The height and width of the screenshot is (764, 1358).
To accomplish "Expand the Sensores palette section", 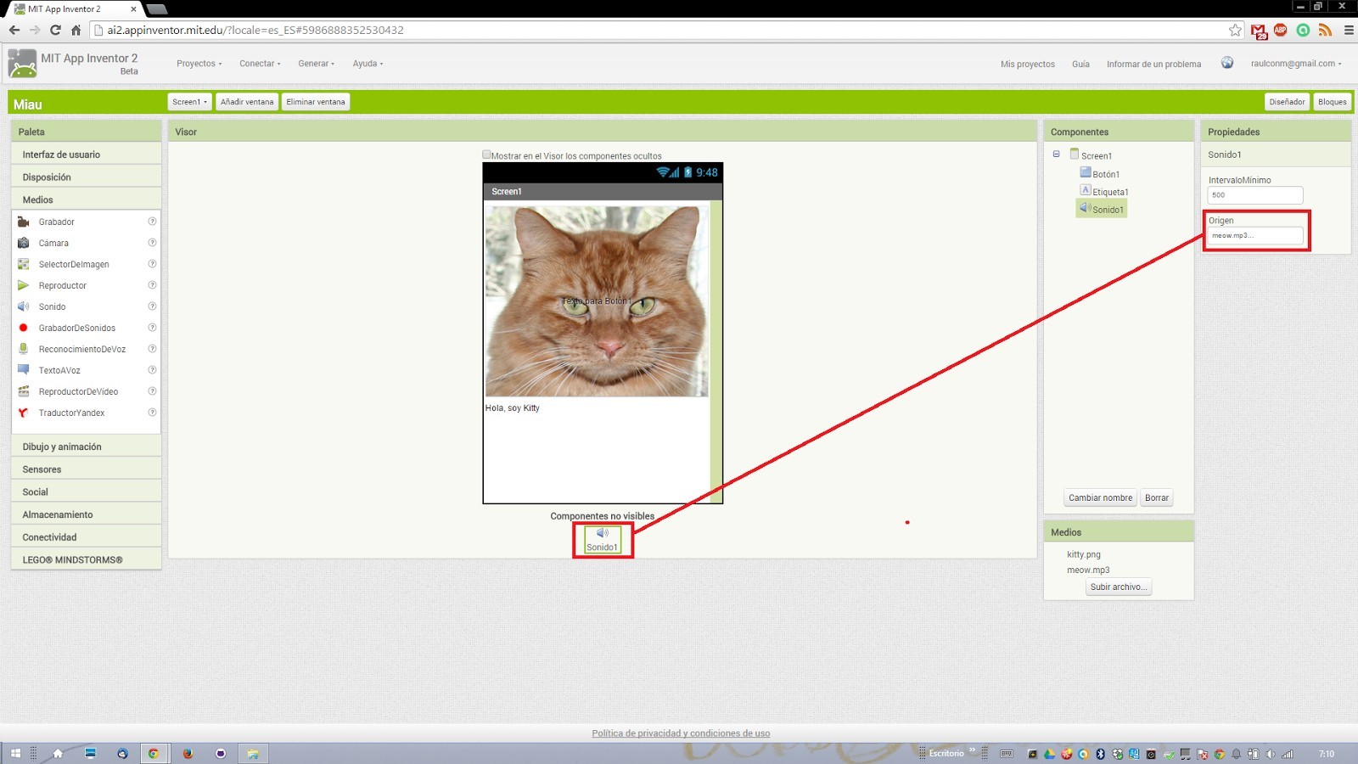I will tap(86, 469).
